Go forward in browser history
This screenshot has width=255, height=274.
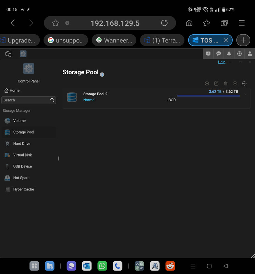(x=31, y=23)
